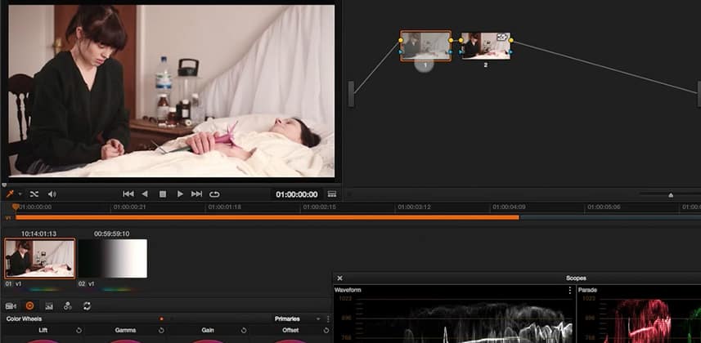
Task: Click node 2 blue key output connector
Action: pyautogui.click(x=510, y=52)
